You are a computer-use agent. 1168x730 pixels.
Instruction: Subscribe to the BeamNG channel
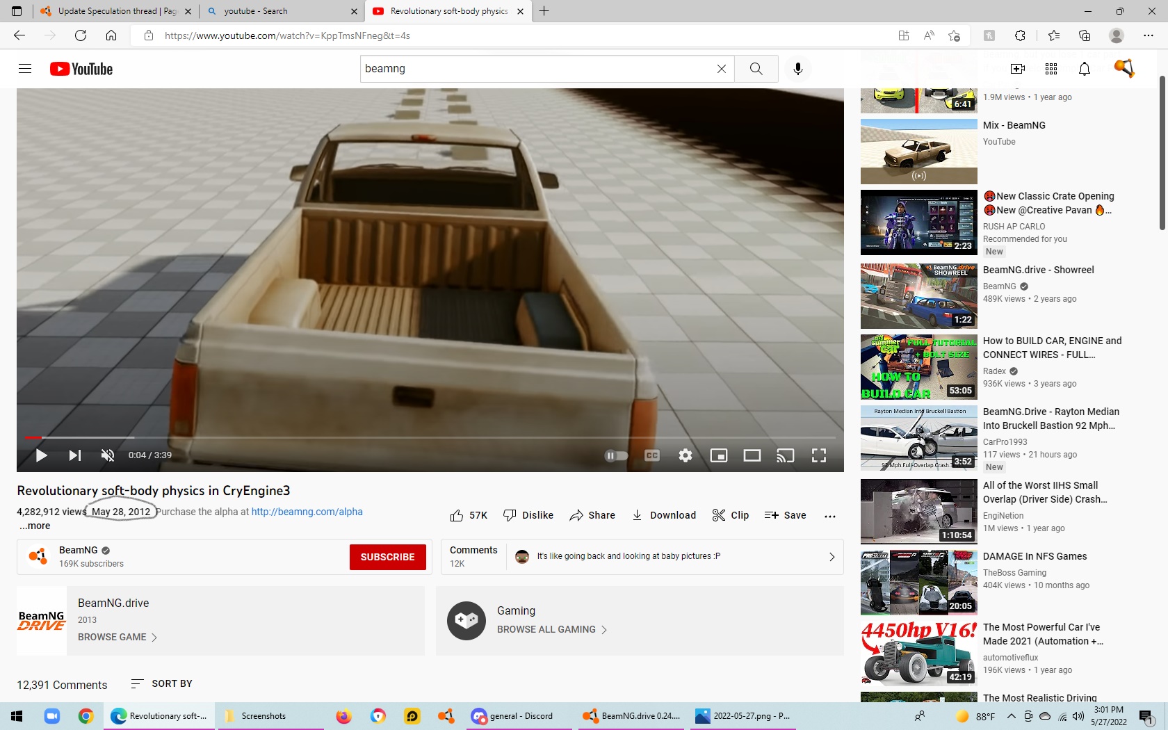click(387, 557)
